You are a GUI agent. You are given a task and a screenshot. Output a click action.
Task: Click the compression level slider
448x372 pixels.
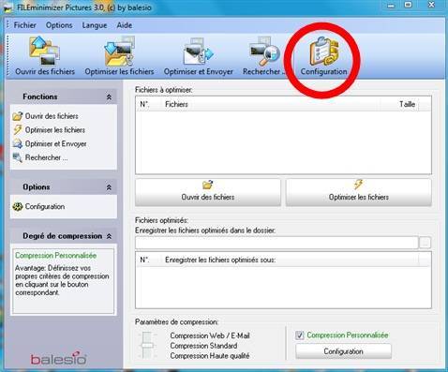point(147,346)
